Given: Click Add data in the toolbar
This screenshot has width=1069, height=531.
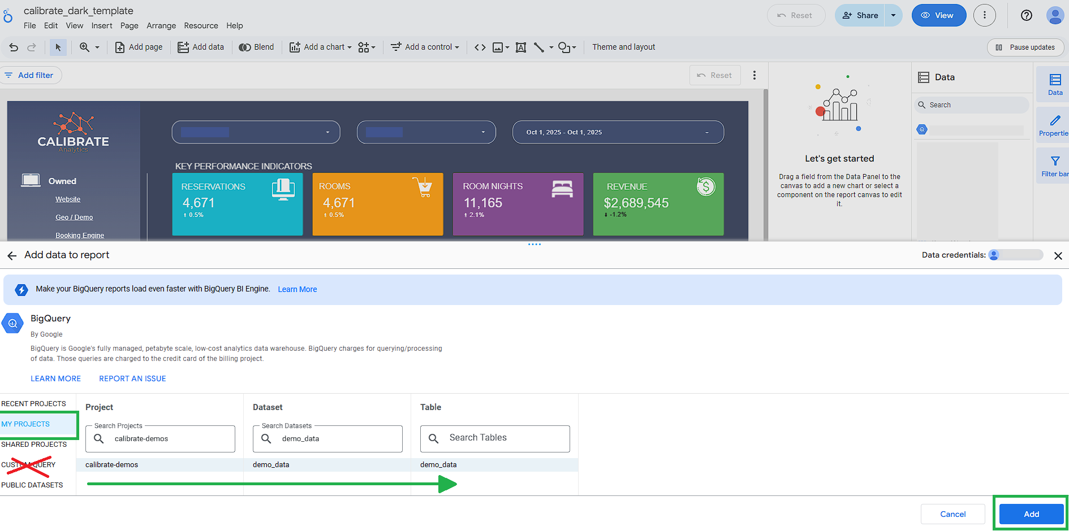Looking at the screenshot, I should [x=201, y=47].
